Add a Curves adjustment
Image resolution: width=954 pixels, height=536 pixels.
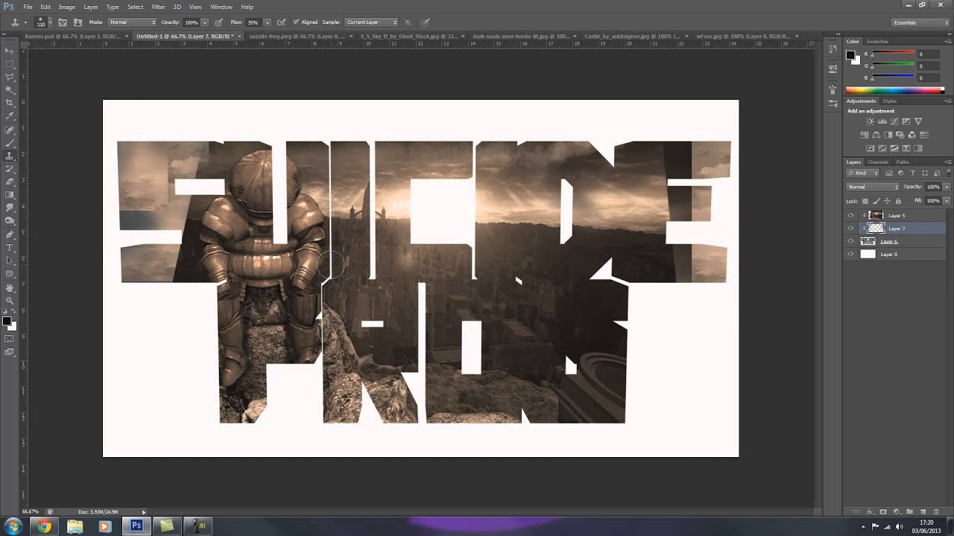894,121
